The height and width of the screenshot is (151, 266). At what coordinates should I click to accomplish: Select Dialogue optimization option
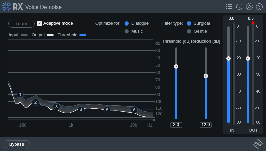127,23
